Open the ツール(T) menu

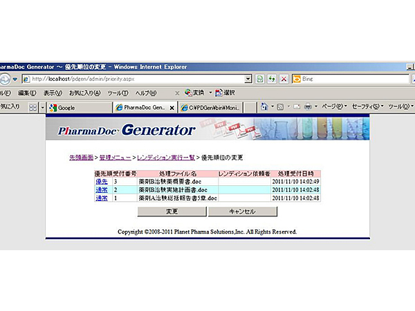click(x=118, y=93)
